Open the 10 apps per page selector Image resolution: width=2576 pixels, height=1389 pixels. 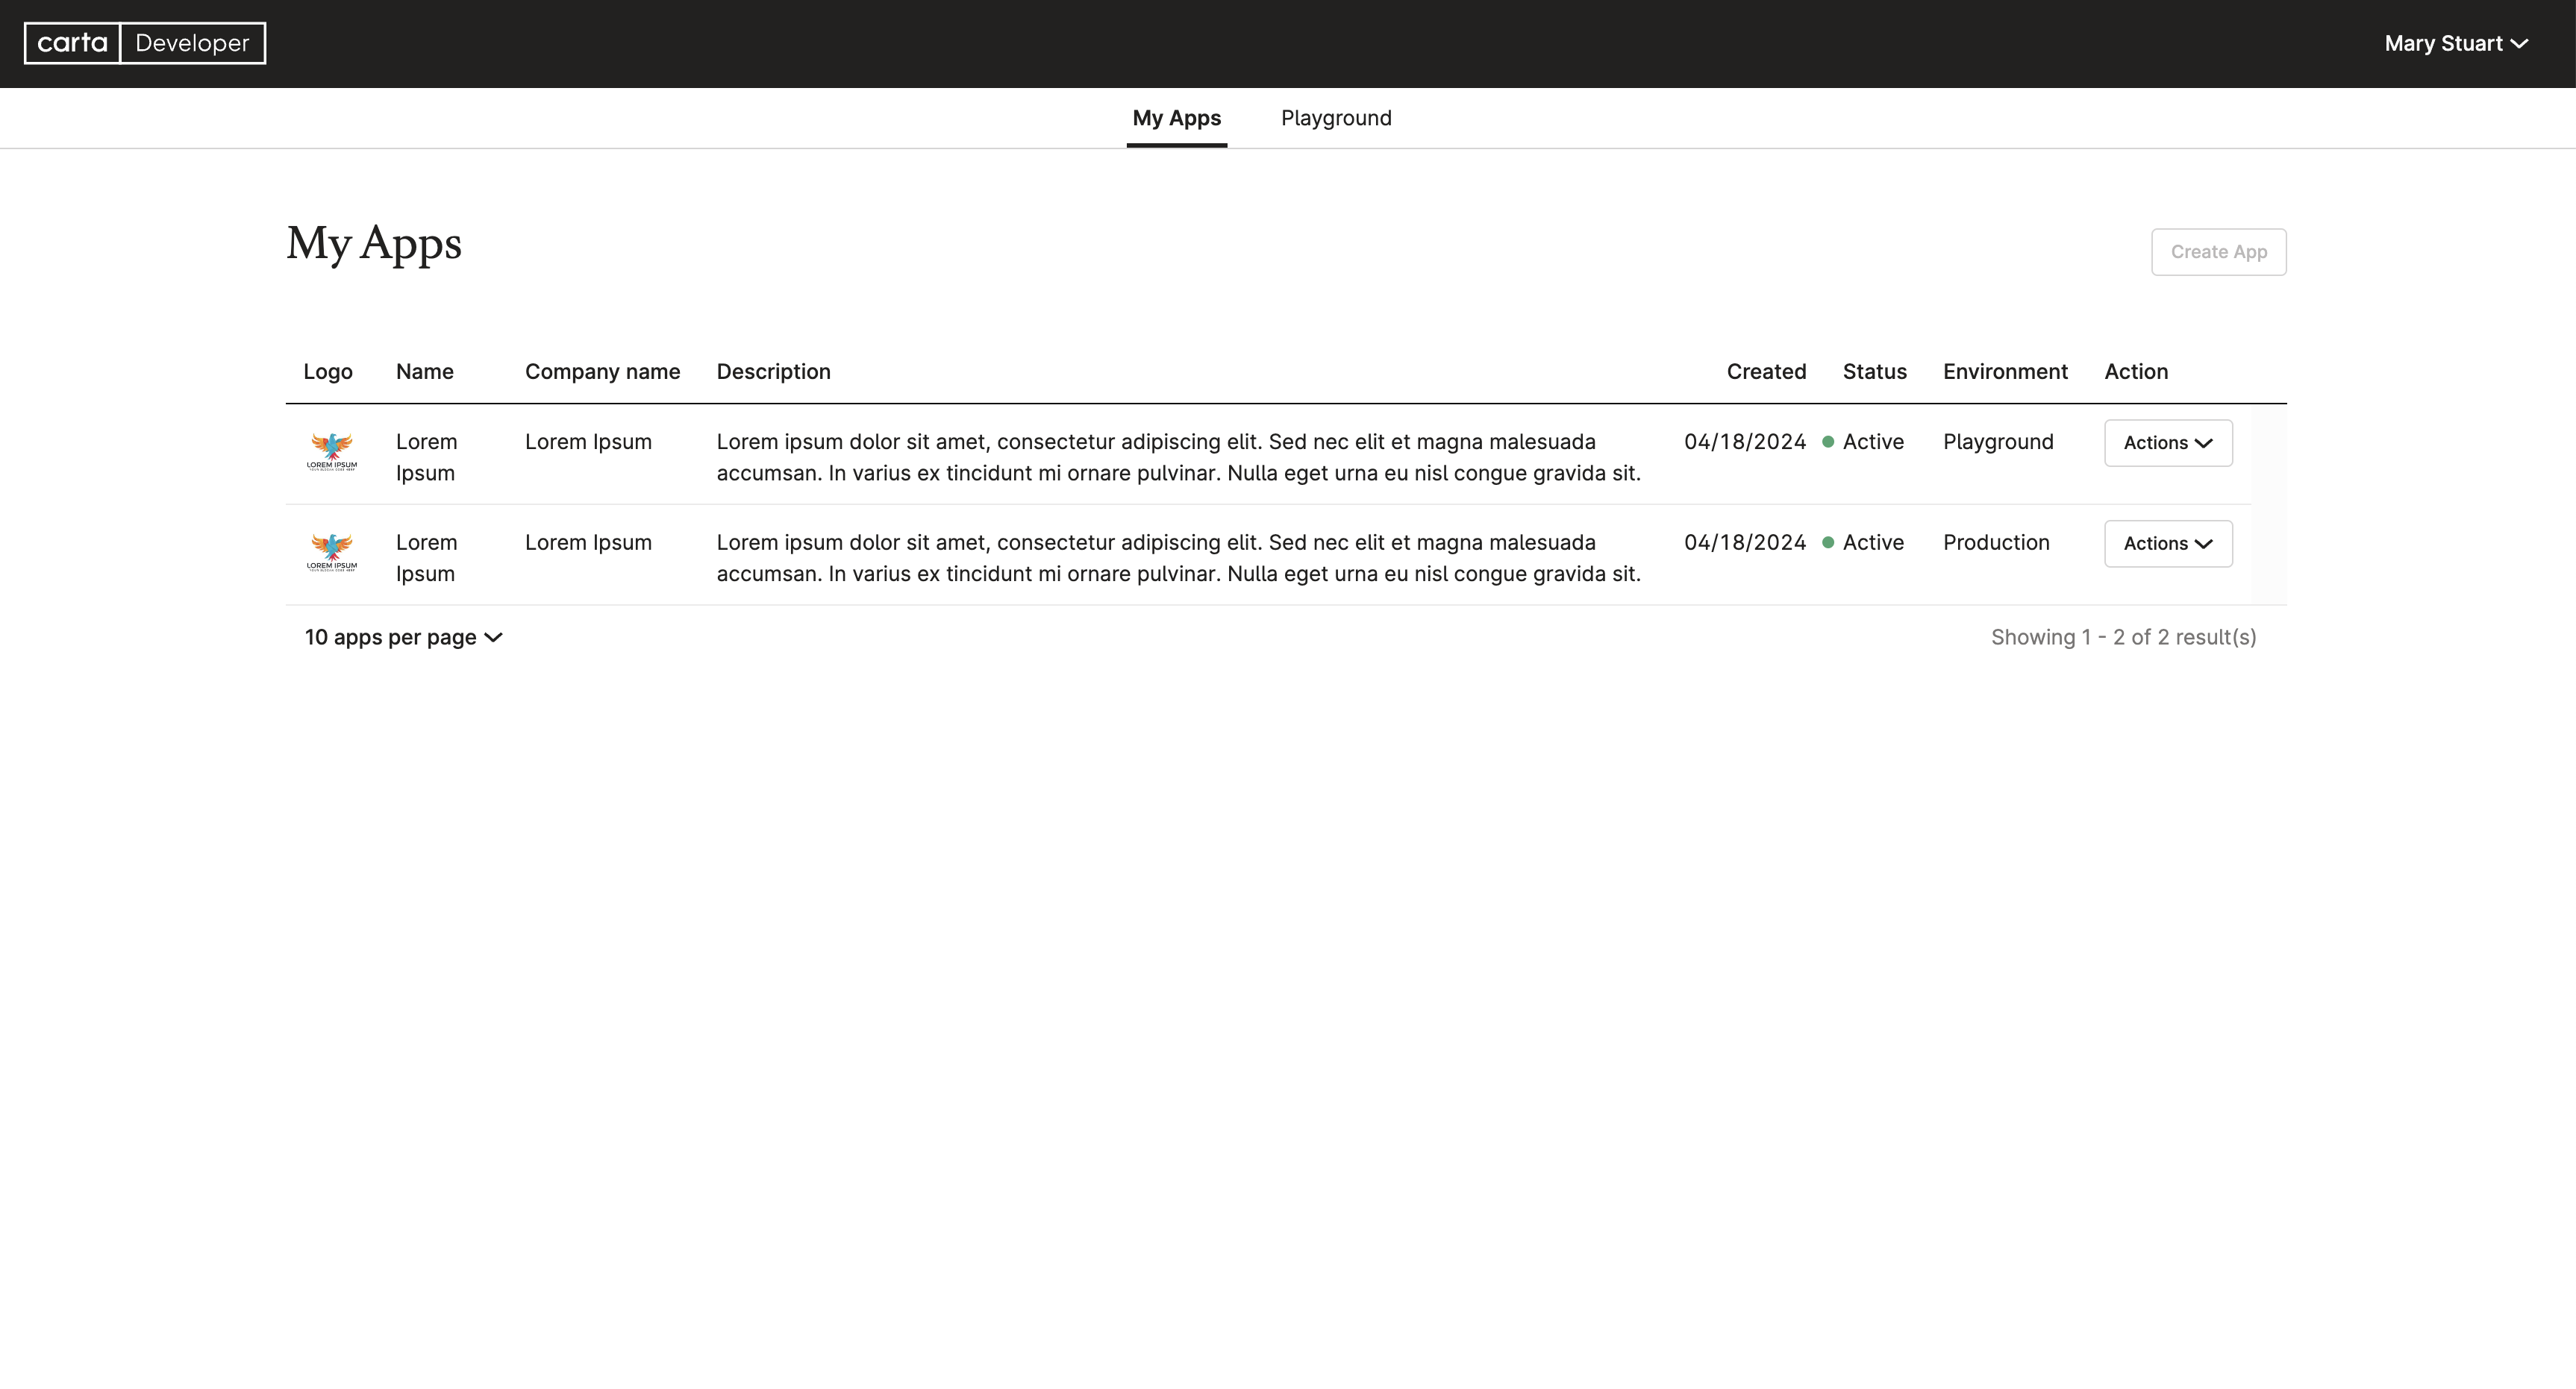[403, 637]
